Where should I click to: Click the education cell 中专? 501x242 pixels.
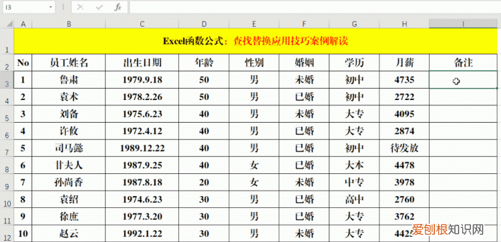point(354,182)
